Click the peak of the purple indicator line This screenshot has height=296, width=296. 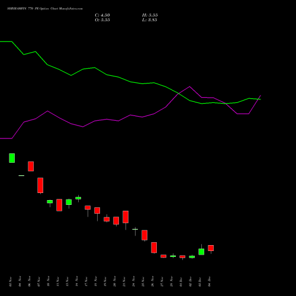(x=189, y=86)
